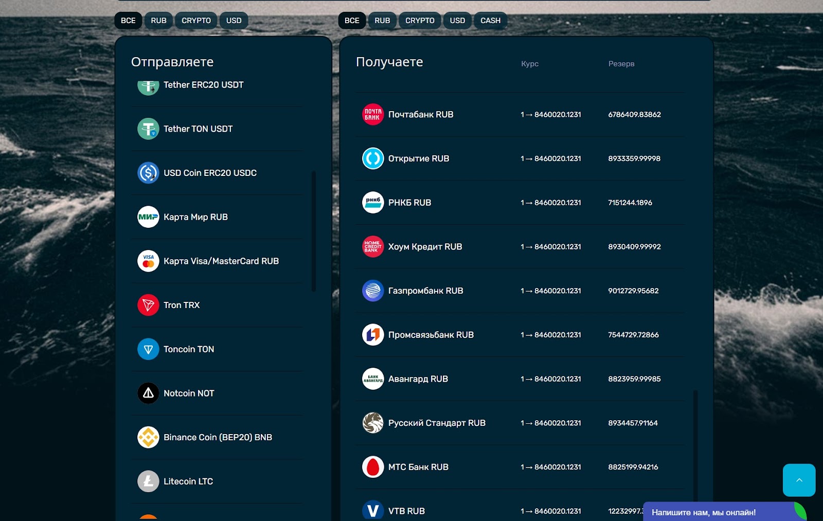This screenshot has width=823, height=521.
Task: Click the Русский Стандарт logo icon
Action: click(373, 423)
